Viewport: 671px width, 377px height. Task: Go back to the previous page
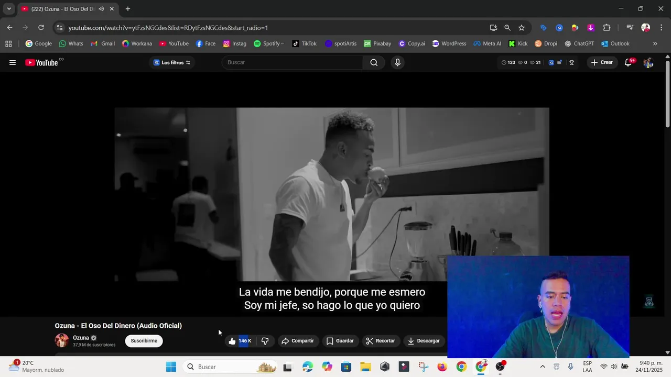(x=9, y=28)
